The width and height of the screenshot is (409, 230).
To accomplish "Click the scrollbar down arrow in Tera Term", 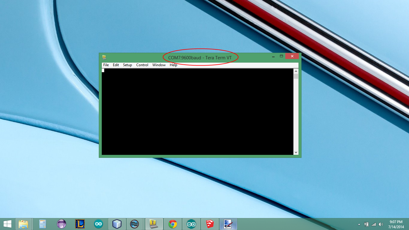I will click(296, 152).
